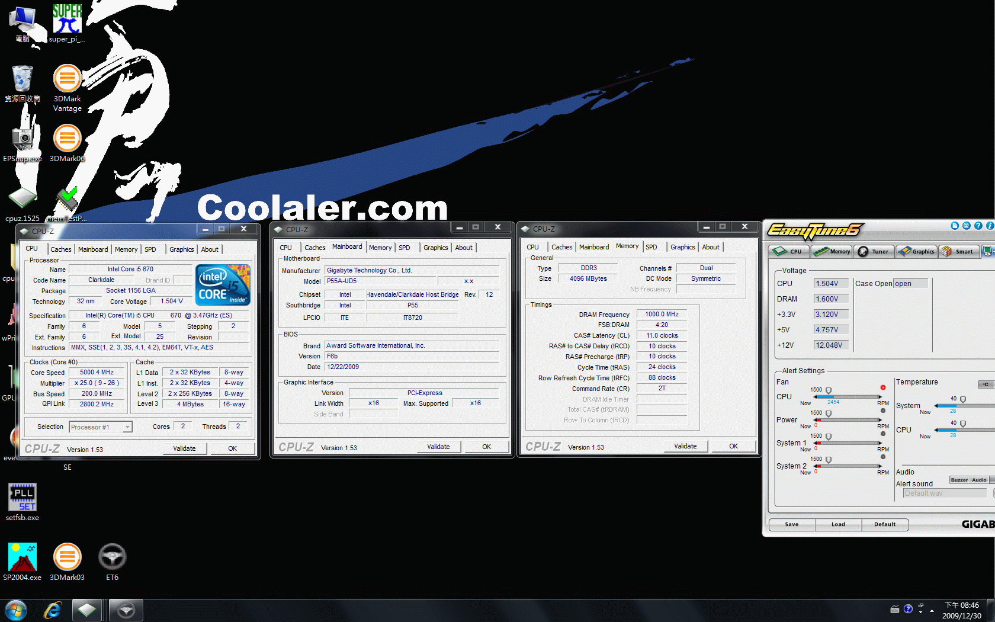Launch EPSnap.exe camera icon
The width and height of the screenshot is (995, 622).
23,143
